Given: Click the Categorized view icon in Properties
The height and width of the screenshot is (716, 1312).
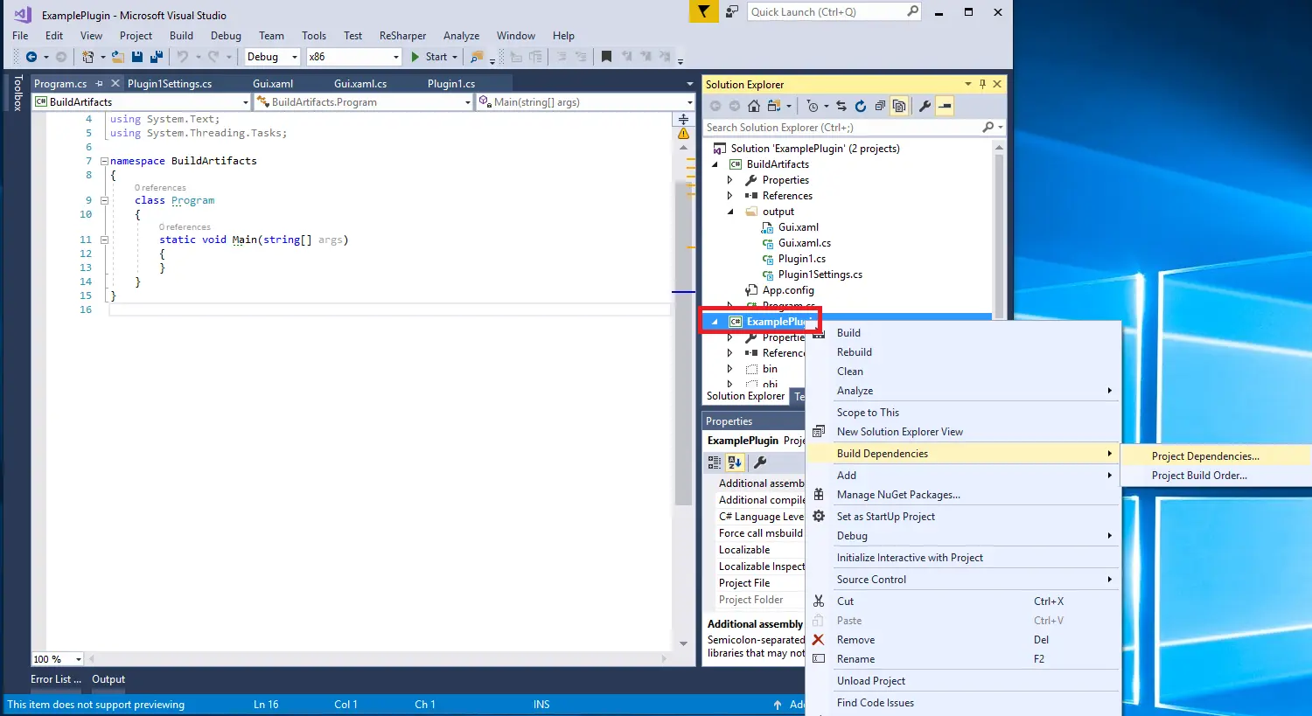Looking at the screenshot, I should 715,462.
